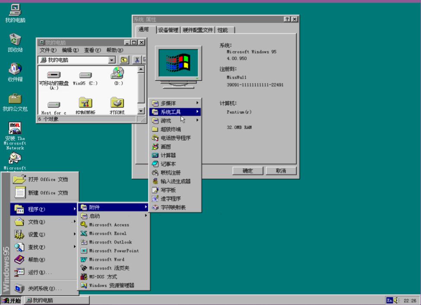
Task: Launch 安装 The Microsoft Network
Action: click(14, 130)
